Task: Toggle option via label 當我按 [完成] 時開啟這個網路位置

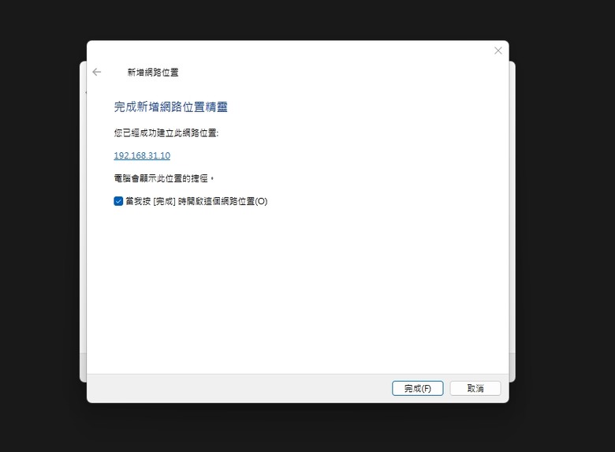Action: [x=196, y=201]
